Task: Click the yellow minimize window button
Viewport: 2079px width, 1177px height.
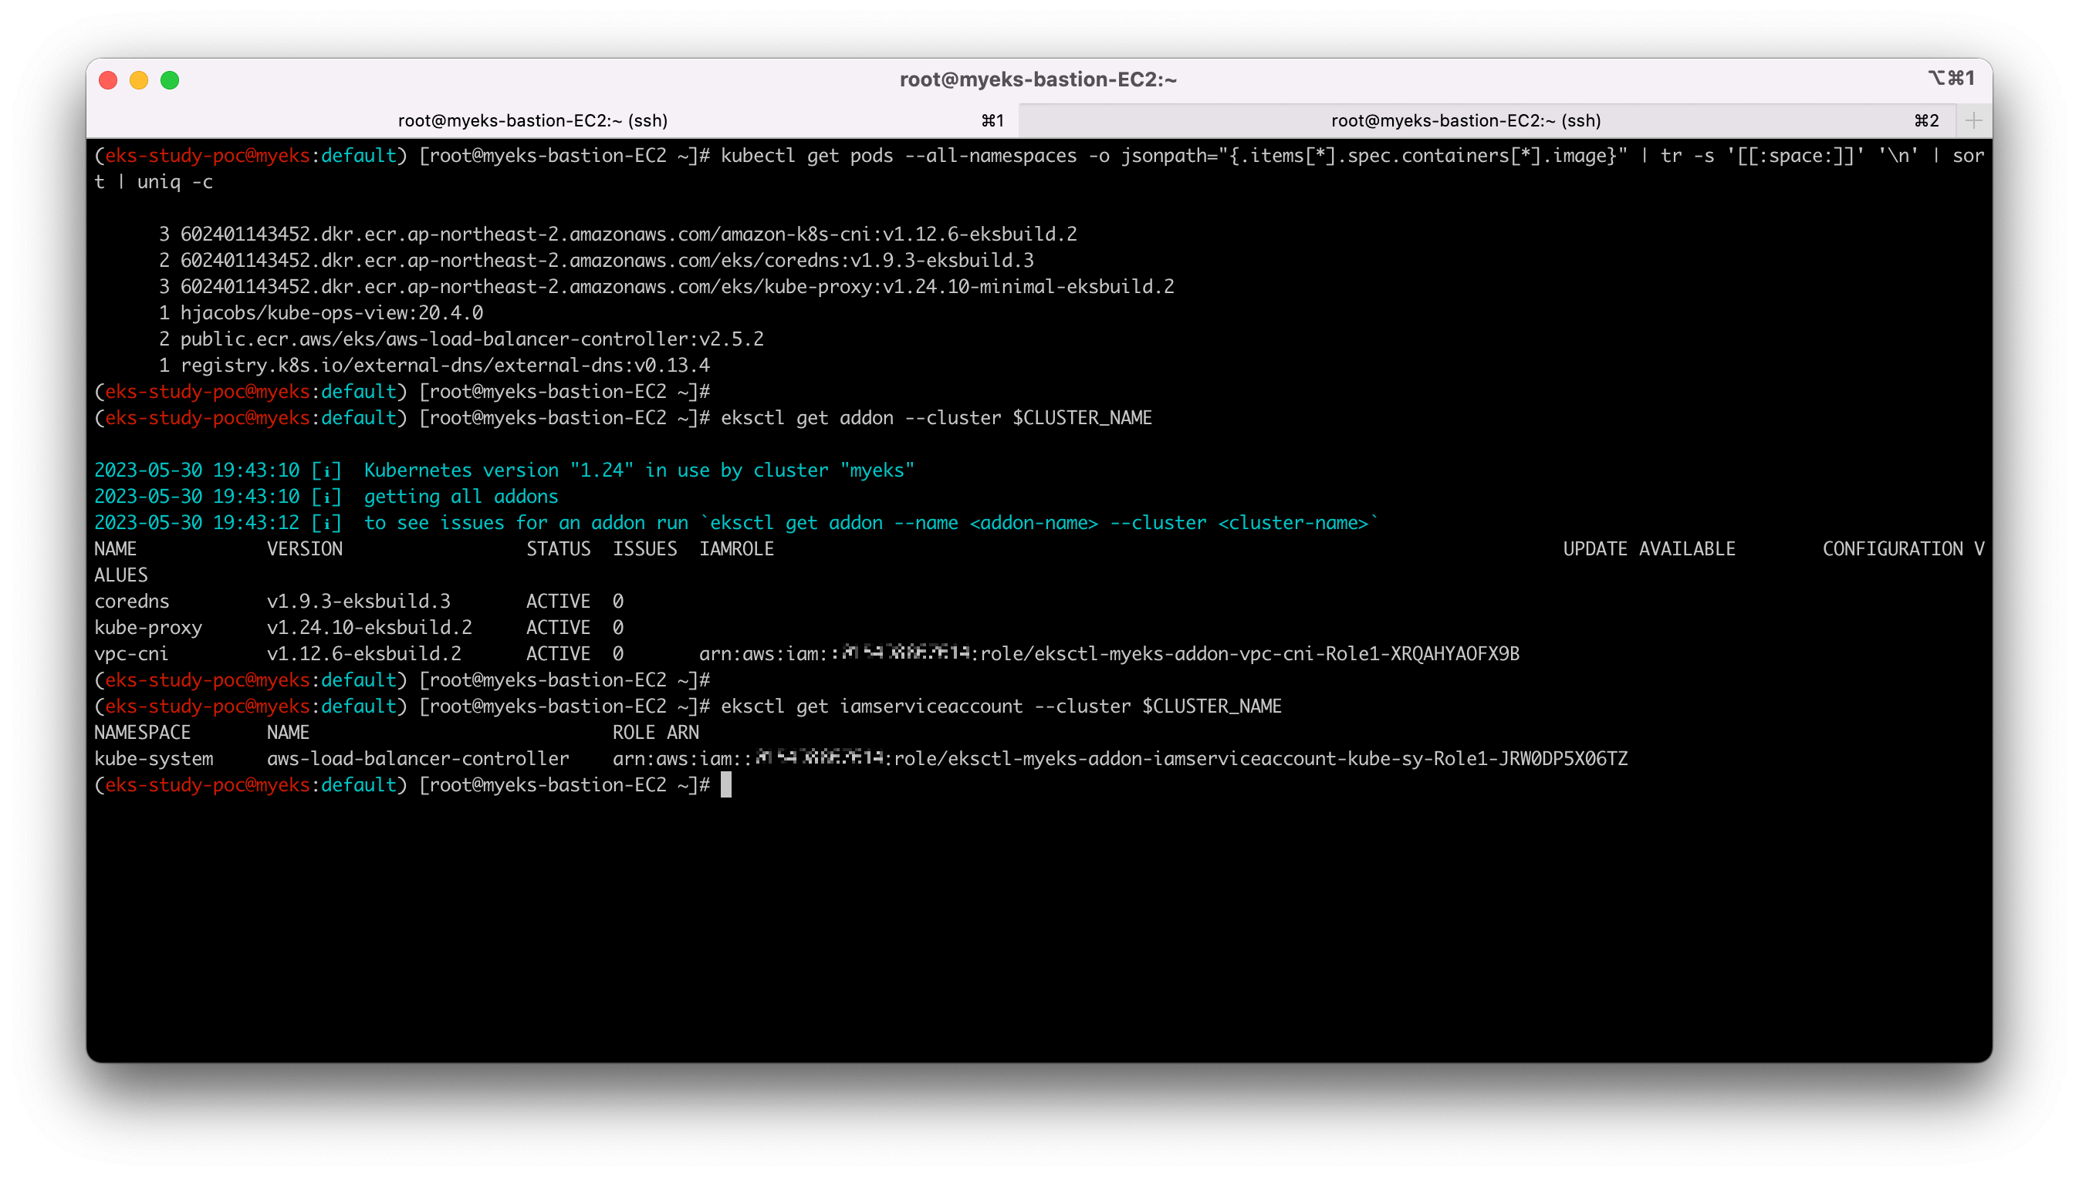Action: click(x=139, y=80)
